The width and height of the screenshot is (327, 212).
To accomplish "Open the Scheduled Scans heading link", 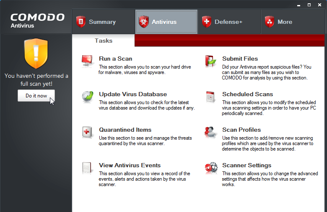I will 247,94.
